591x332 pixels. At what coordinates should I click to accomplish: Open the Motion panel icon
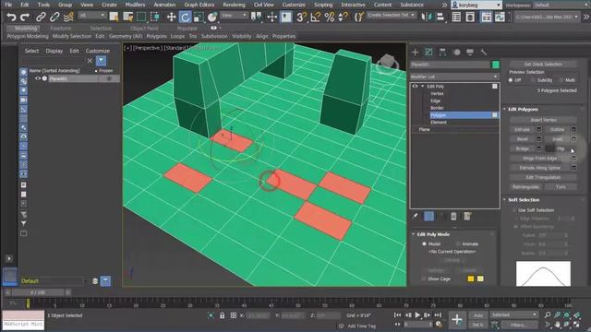point(456,52)
